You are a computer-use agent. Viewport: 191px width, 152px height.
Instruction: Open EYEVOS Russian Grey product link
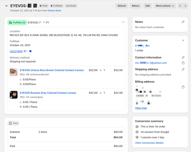(x=48, y=93)
